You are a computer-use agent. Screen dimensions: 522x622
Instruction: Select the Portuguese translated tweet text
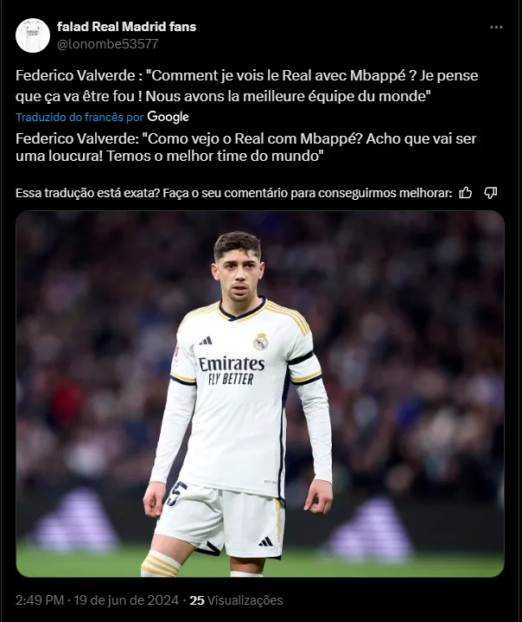point(245,147)
